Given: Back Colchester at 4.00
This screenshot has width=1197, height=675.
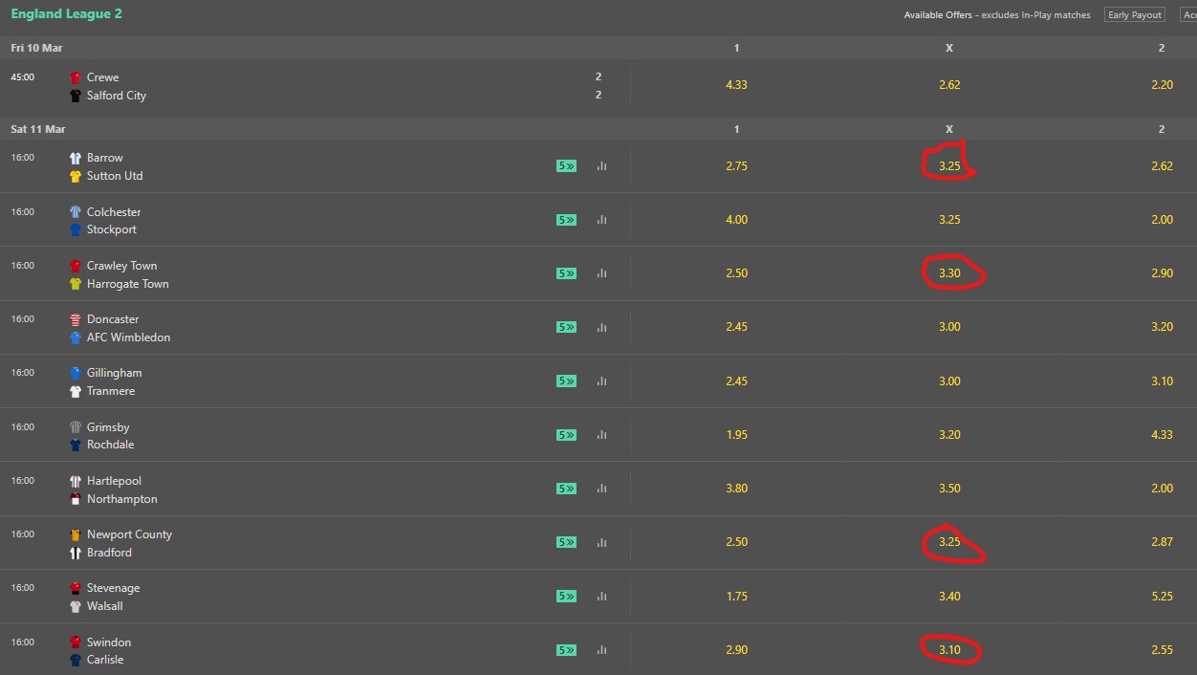Looking at the screenshot, I should [736, 220].
